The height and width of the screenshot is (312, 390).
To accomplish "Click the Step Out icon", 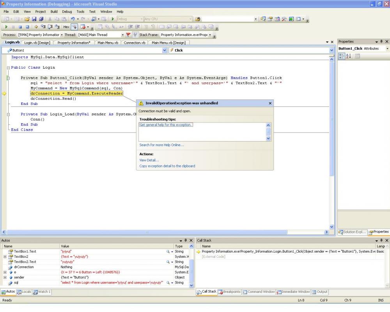I will click(57, 27).
